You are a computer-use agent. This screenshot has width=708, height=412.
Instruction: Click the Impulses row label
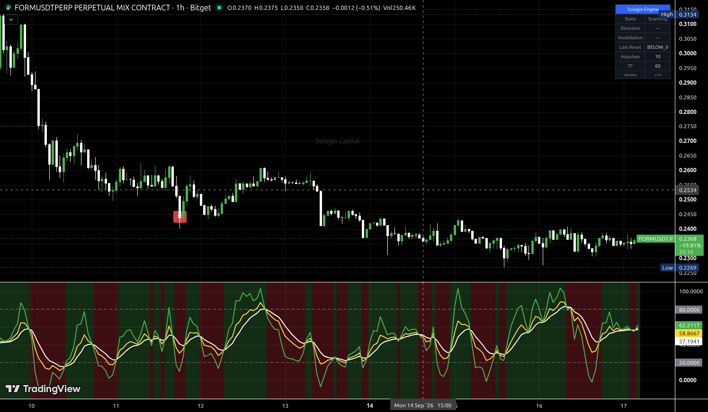tap(630, 57)
